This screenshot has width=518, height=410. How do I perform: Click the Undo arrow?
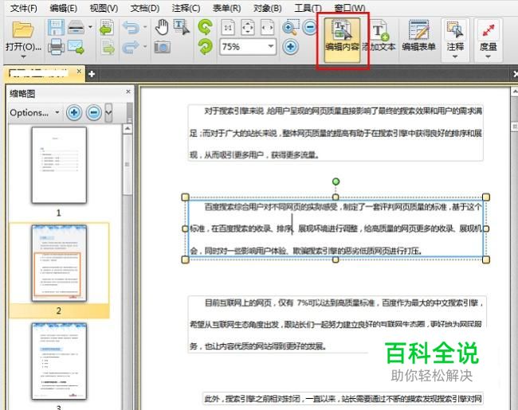point(131,27)
